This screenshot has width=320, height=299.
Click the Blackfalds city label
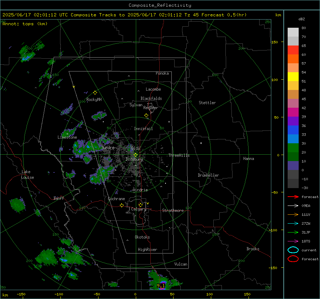pos(151,98)
